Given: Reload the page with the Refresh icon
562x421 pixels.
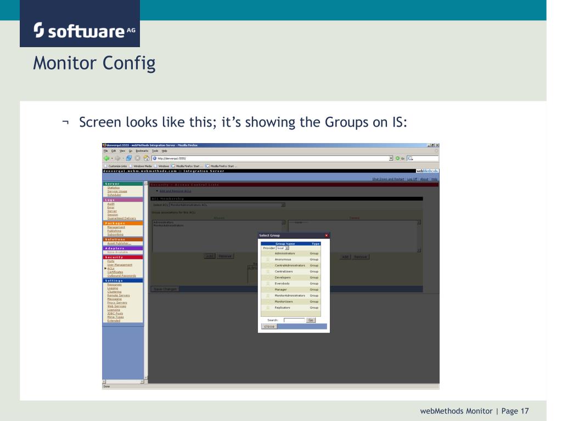Looking at the screenshot, I should [128, 158].
